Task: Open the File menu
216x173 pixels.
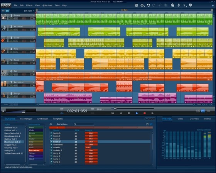Action: (x=15, y=5)
